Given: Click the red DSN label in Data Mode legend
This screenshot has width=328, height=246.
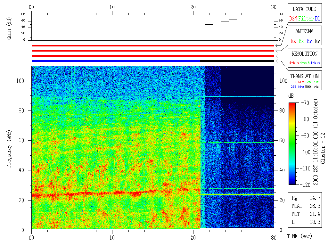Looking at the screenshot, I should click(293, 19).
